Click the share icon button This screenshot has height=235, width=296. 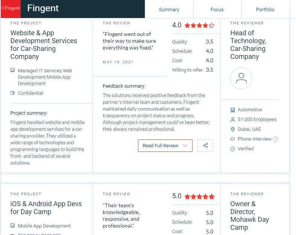pos(205,145)
